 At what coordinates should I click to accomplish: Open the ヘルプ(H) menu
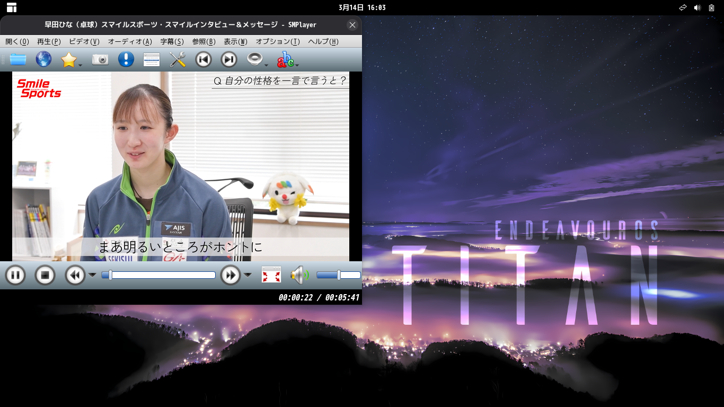[323, 41]
